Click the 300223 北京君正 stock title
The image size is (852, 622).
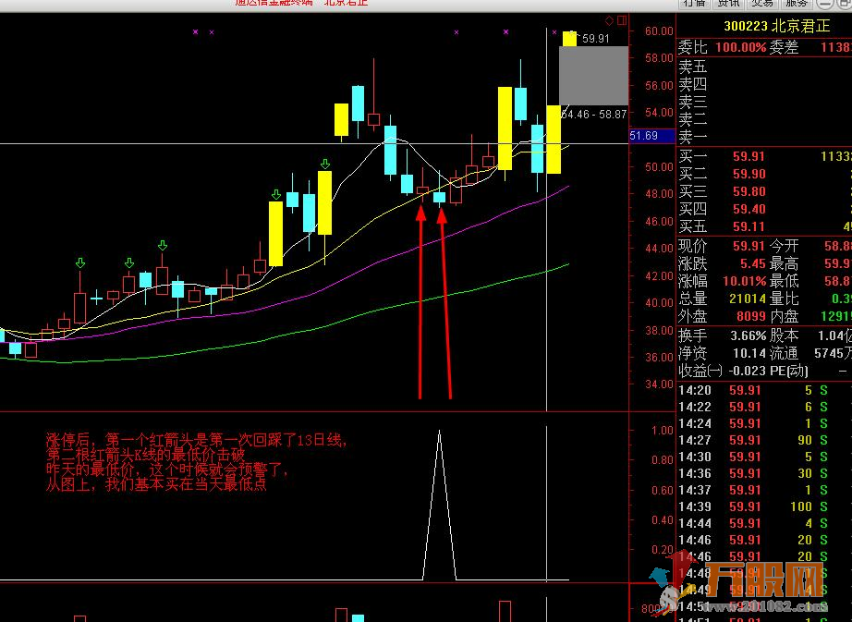777,26
